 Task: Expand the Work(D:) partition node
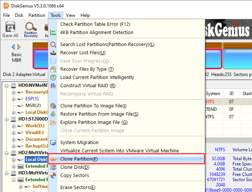(14, 126)
